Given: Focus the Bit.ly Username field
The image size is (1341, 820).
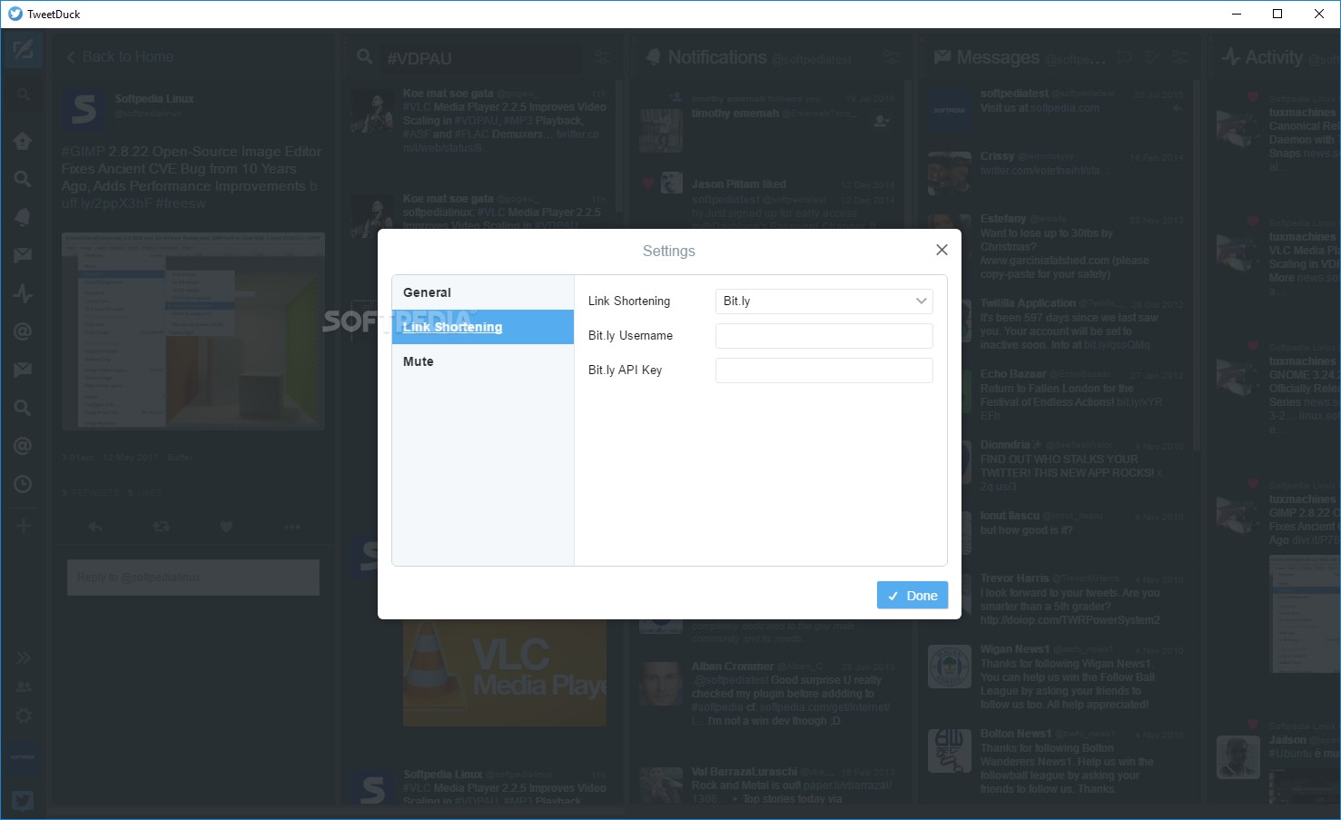Looking at the screenshot, I should click(824, 336).
